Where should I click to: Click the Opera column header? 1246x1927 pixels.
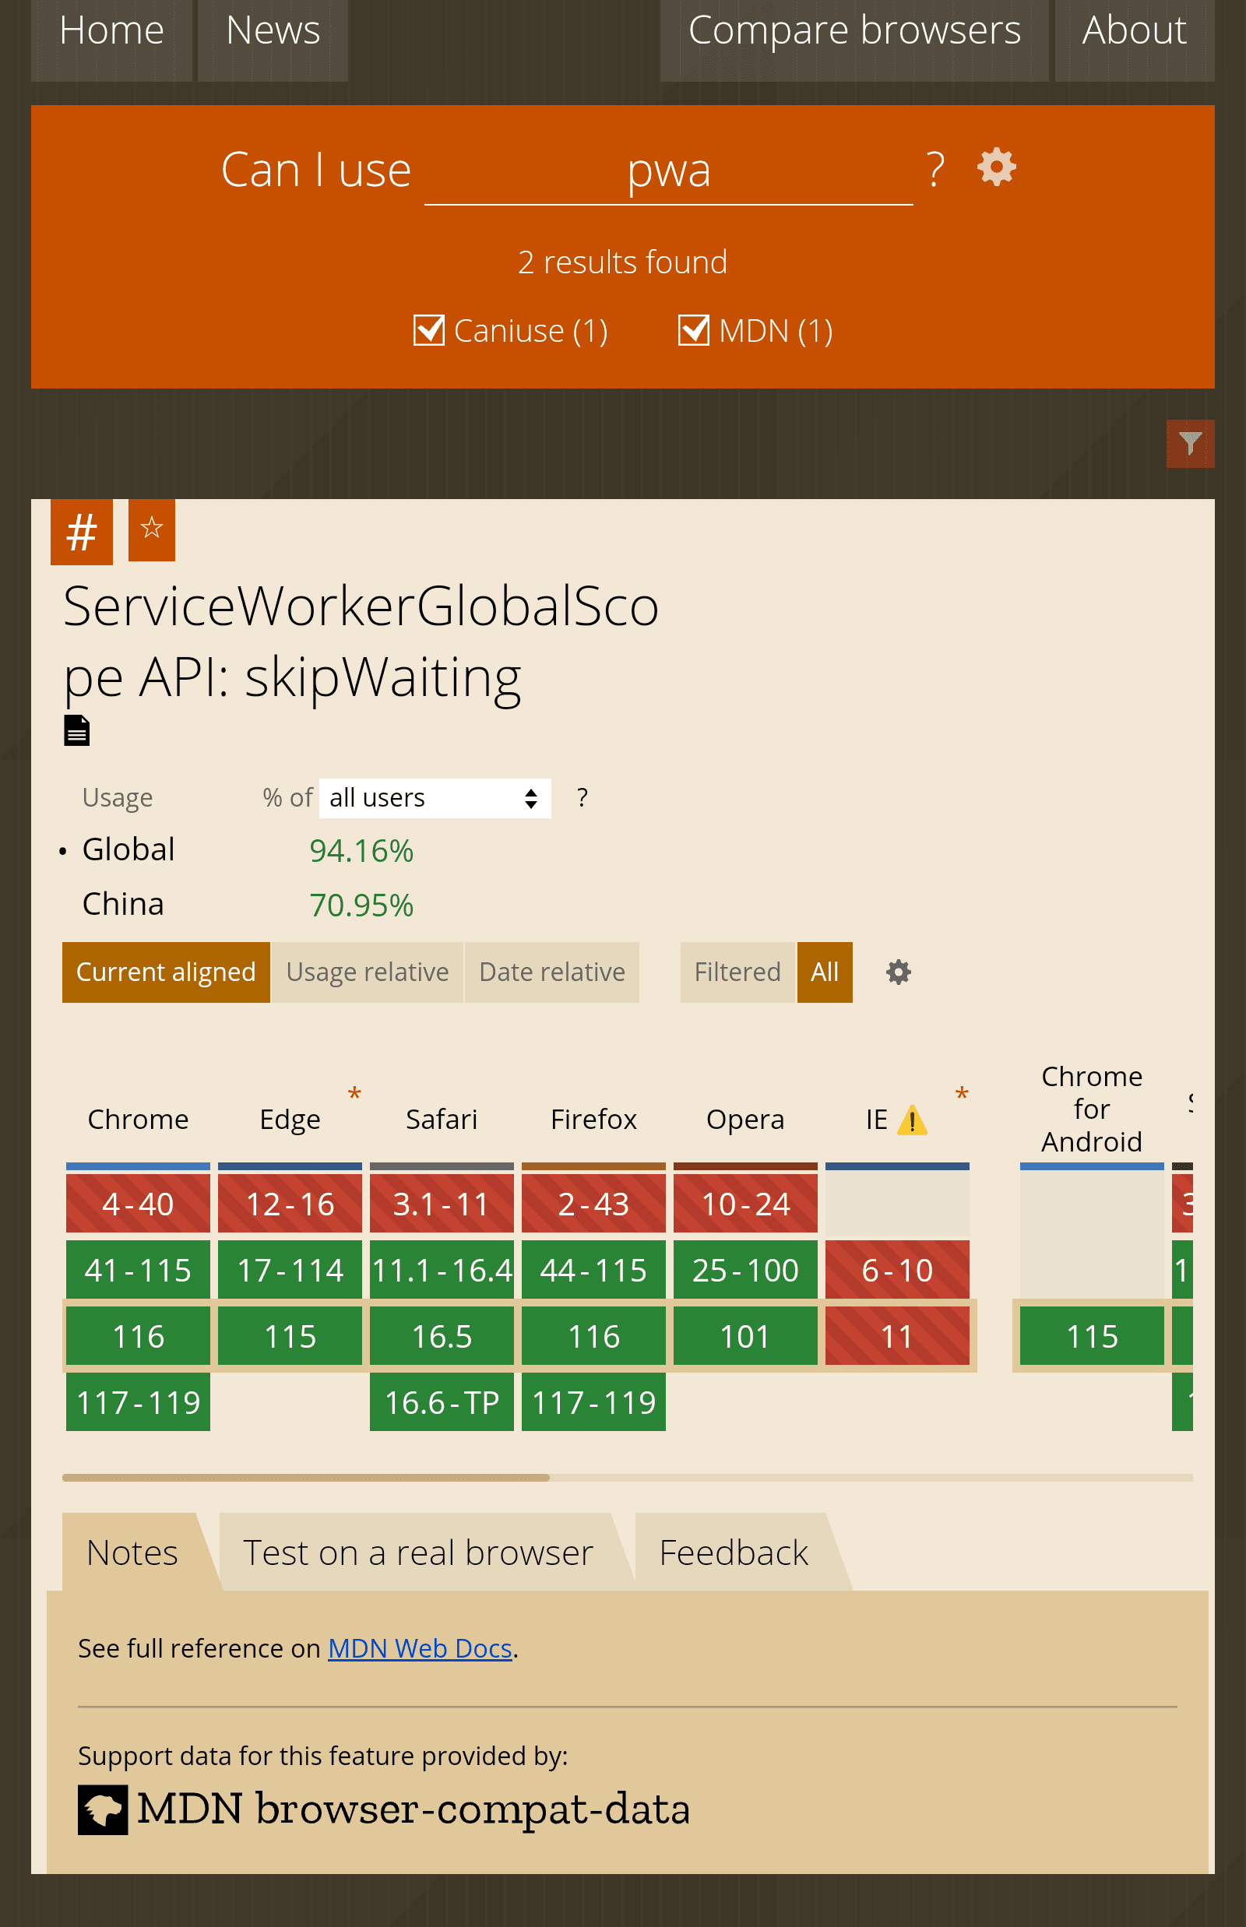pos(745,1119)
